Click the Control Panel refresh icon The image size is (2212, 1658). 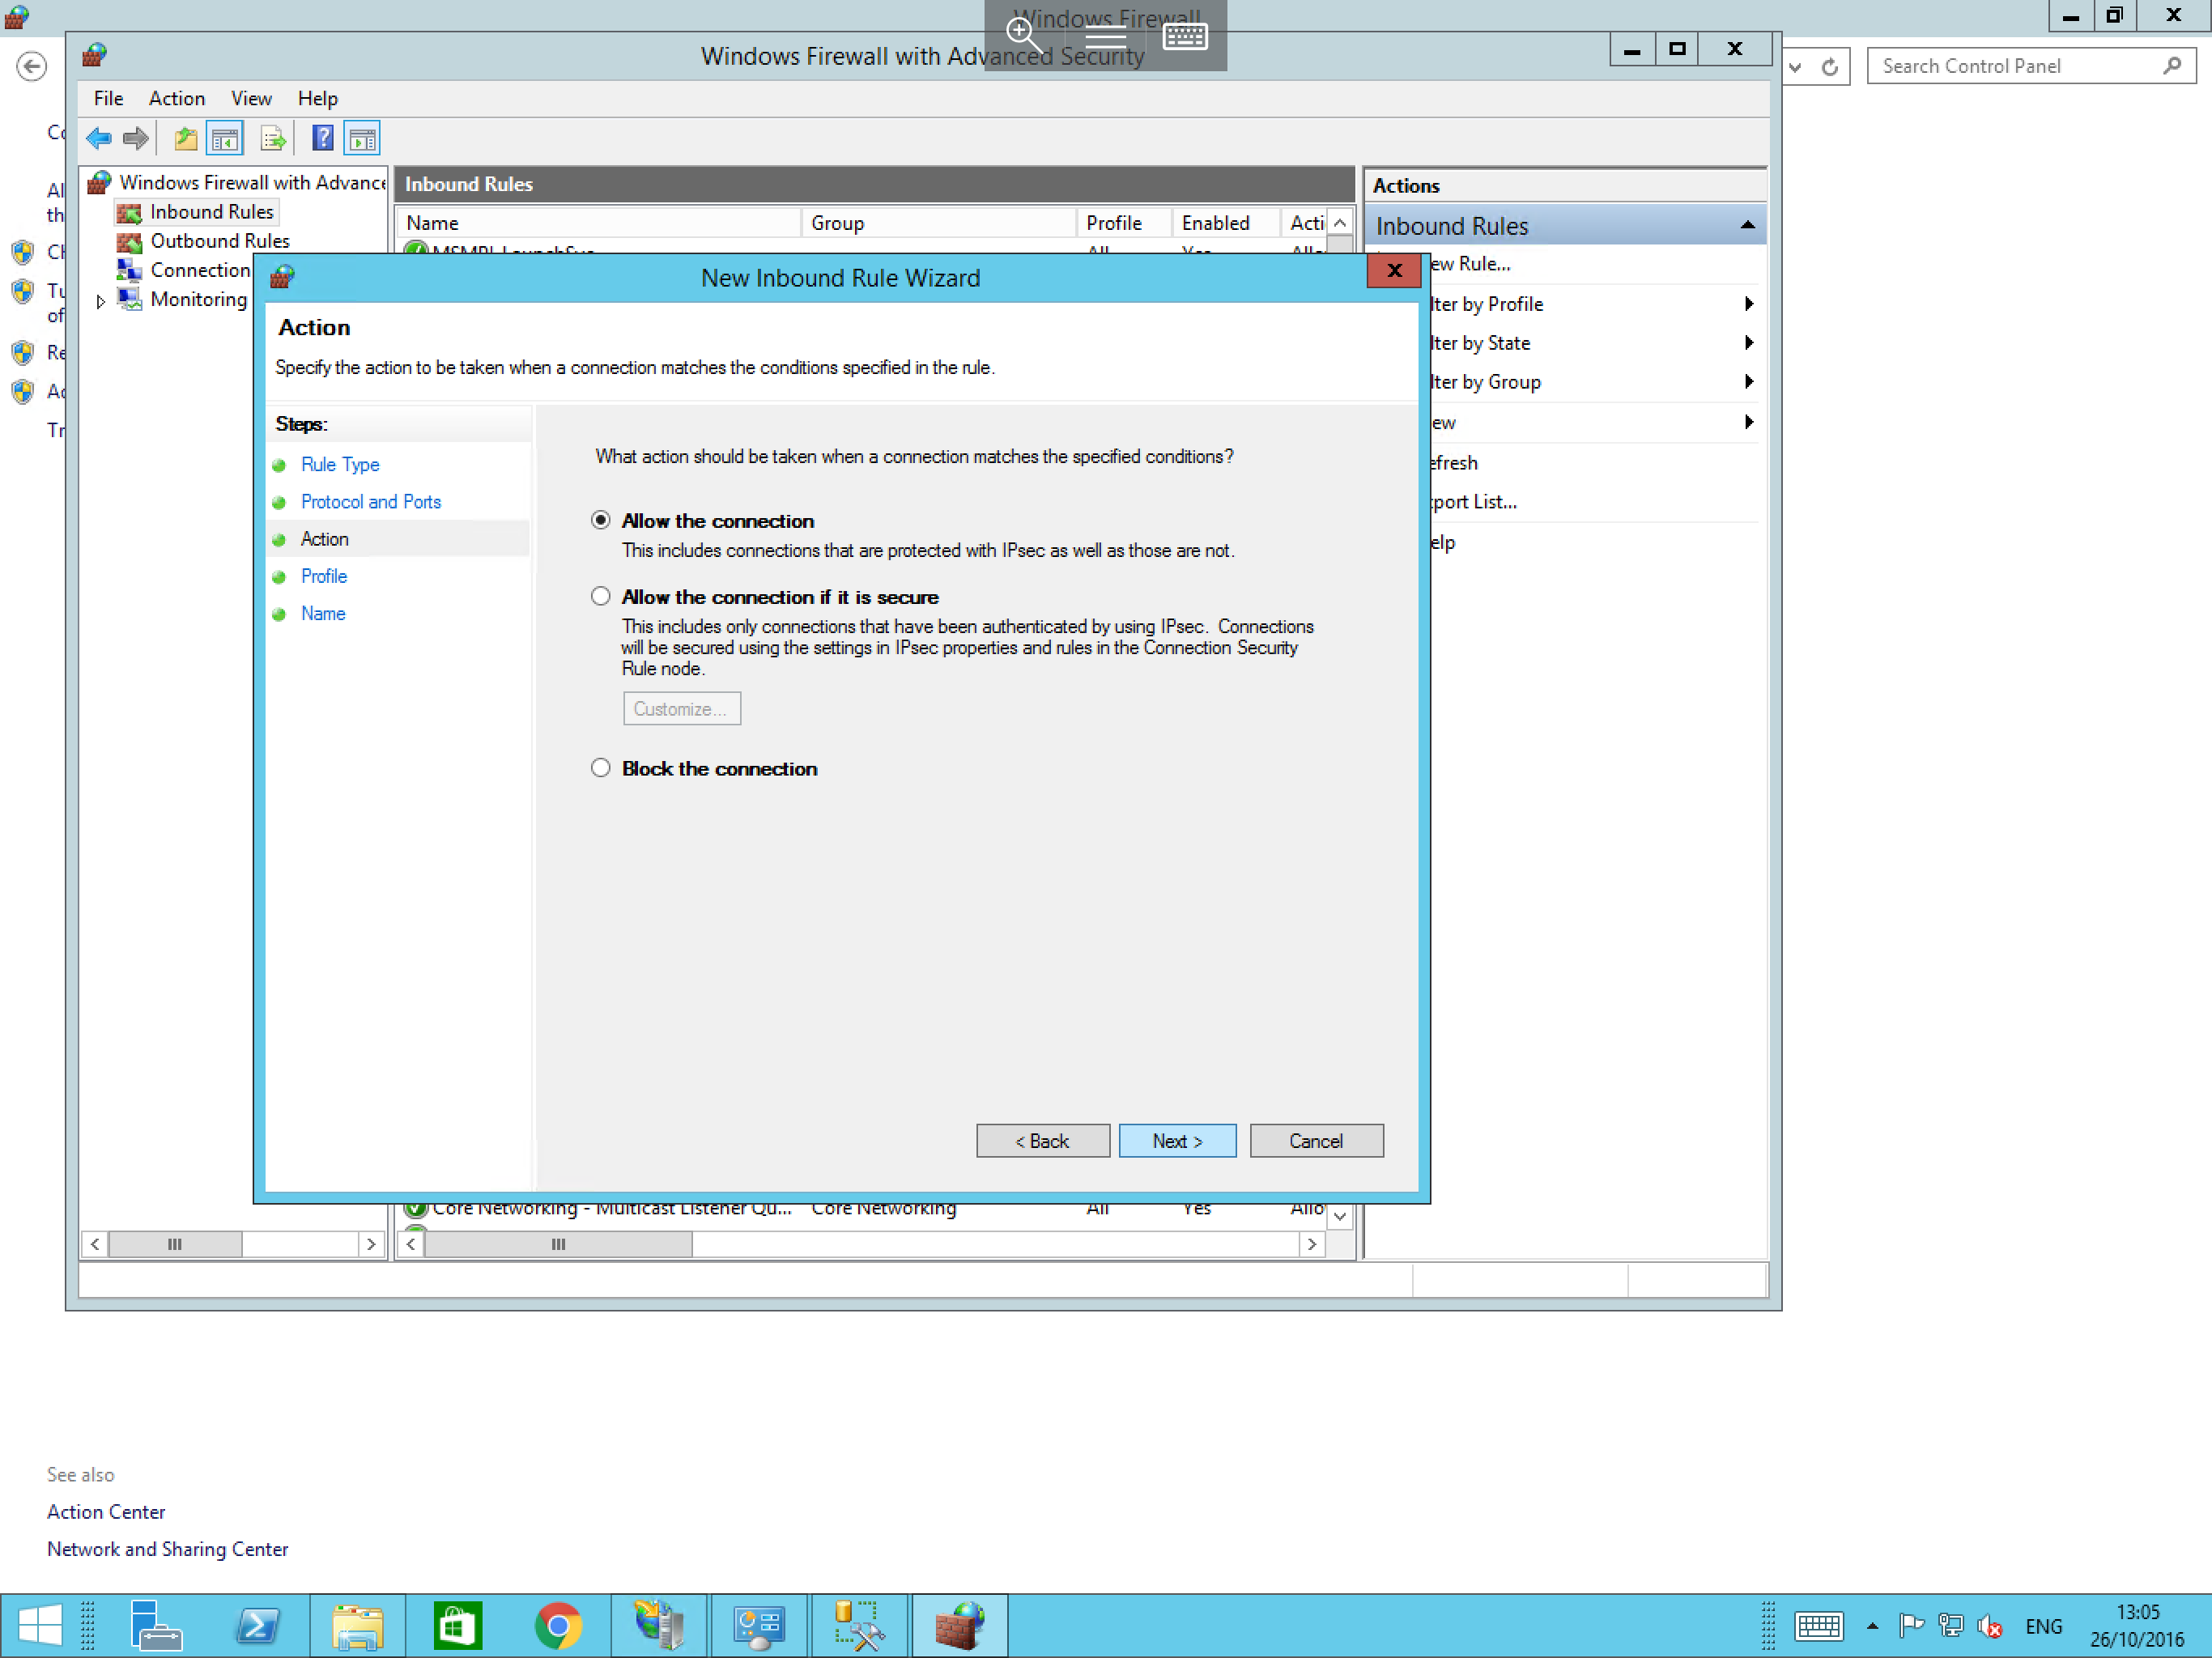[x=1830, y=67]
